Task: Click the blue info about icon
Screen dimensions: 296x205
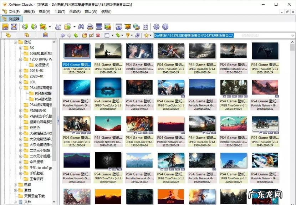Action: point(165,27)
